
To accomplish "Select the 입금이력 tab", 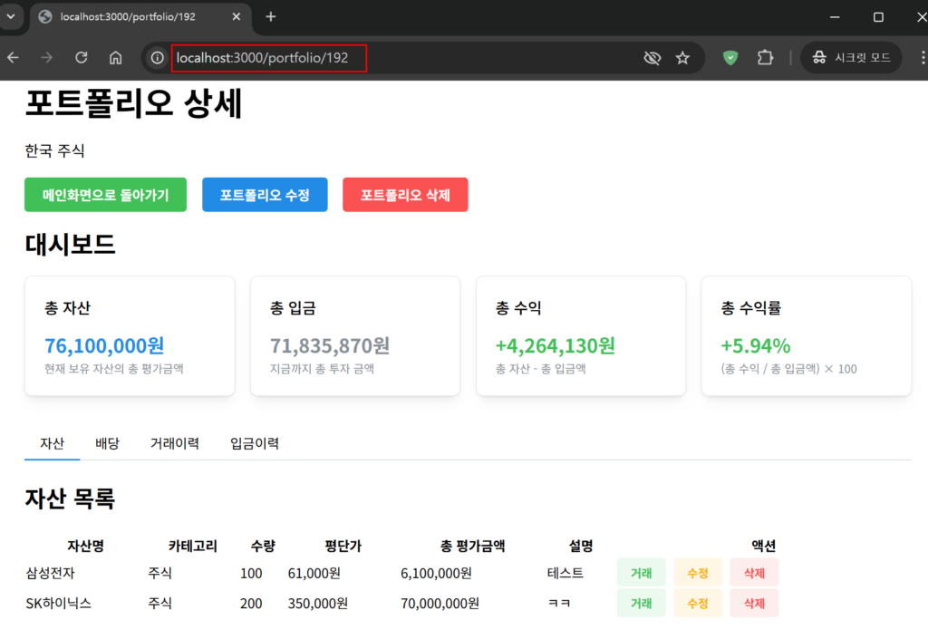I will tap(255, 443).
